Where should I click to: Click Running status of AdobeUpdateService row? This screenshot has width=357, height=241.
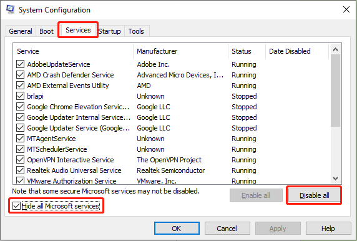[244, 64]
